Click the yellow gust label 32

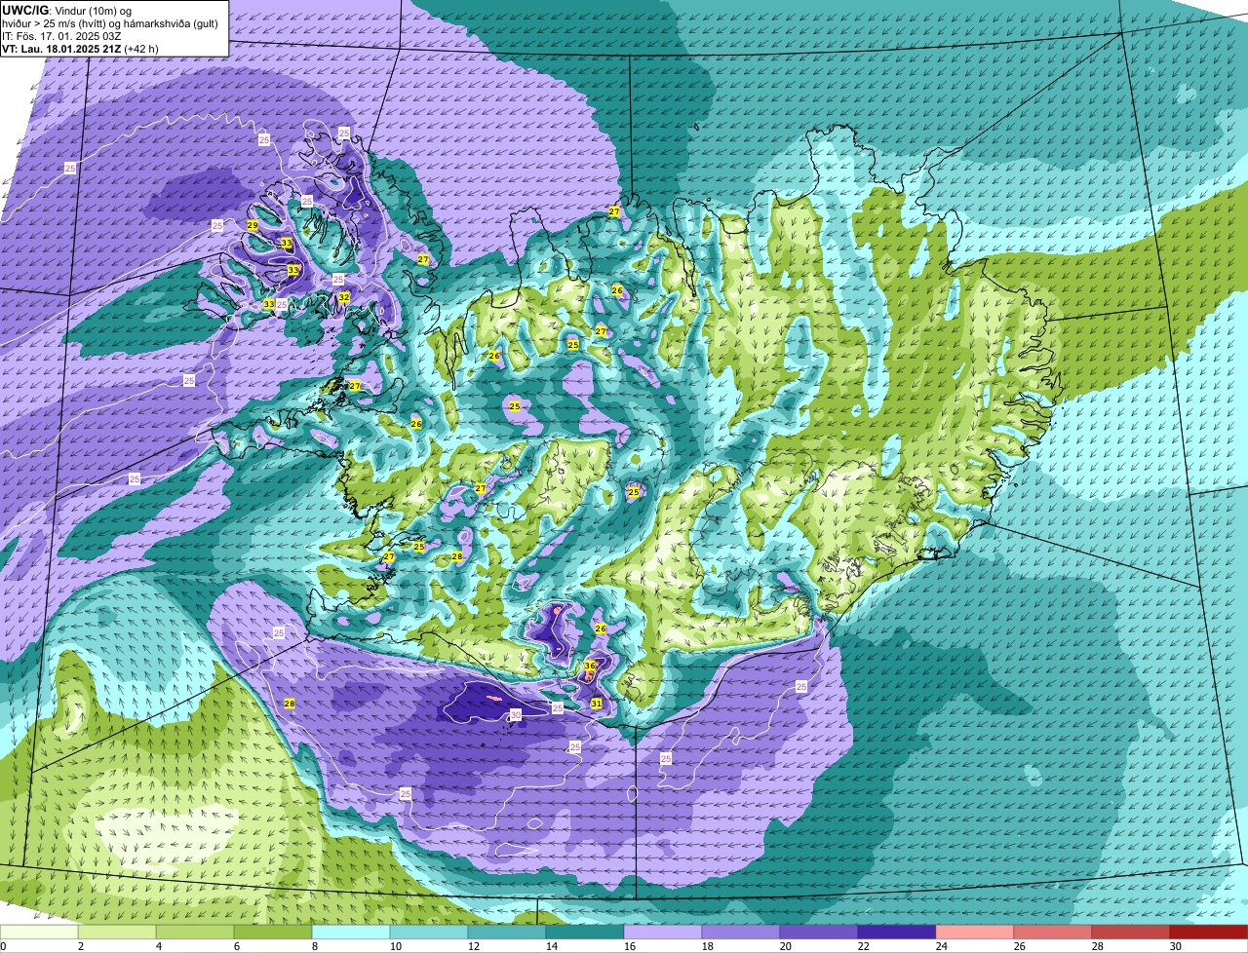point(344,296)
